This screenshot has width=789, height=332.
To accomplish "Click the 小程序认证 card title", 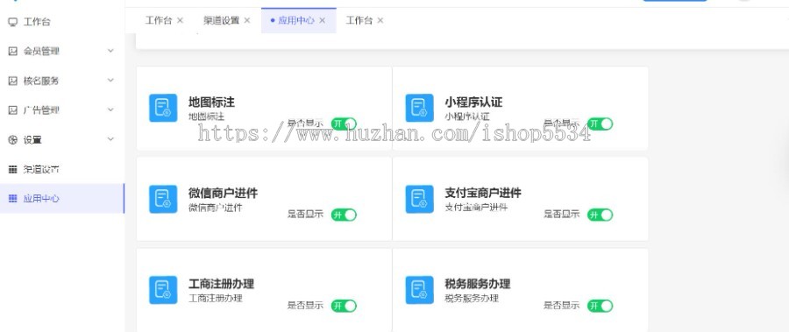I will tap(473, 102).
